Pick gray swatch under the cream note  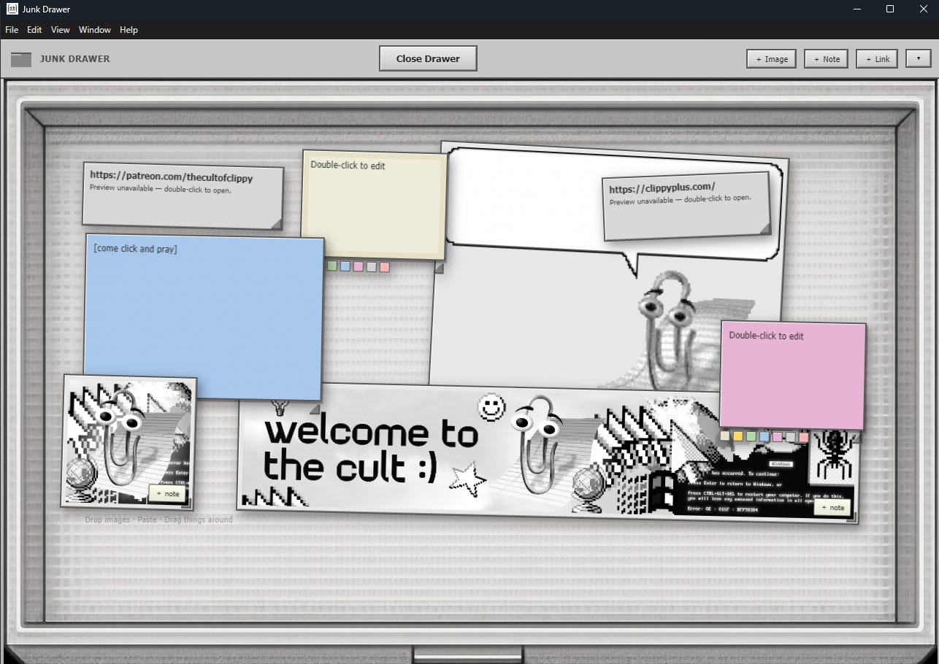pos(372,267)
